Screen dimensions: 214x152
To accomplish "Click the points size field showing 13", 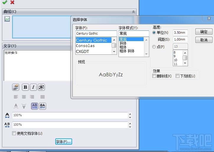I will coord(180,46).
